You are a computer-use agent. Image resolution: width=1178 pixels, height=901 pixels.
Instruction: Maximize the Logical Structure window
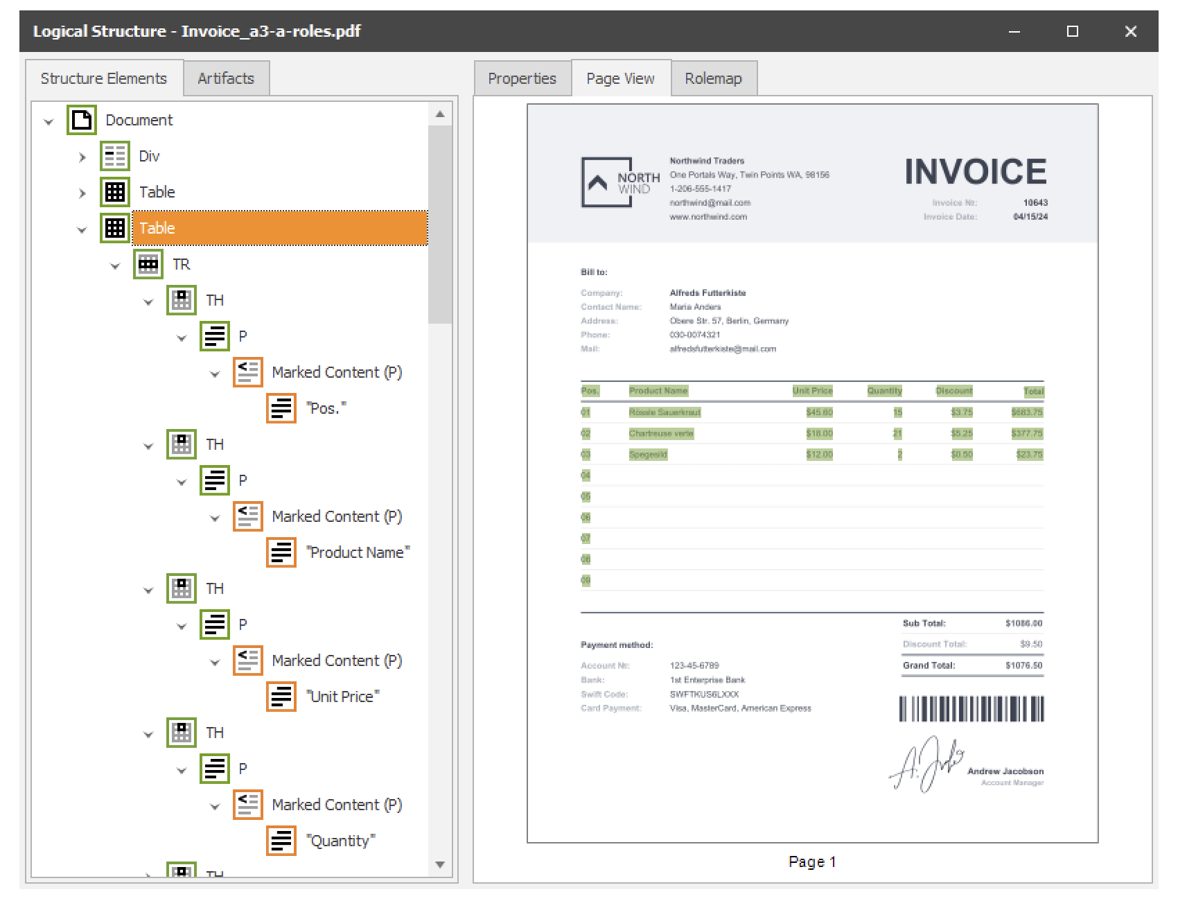[1072, 31]
